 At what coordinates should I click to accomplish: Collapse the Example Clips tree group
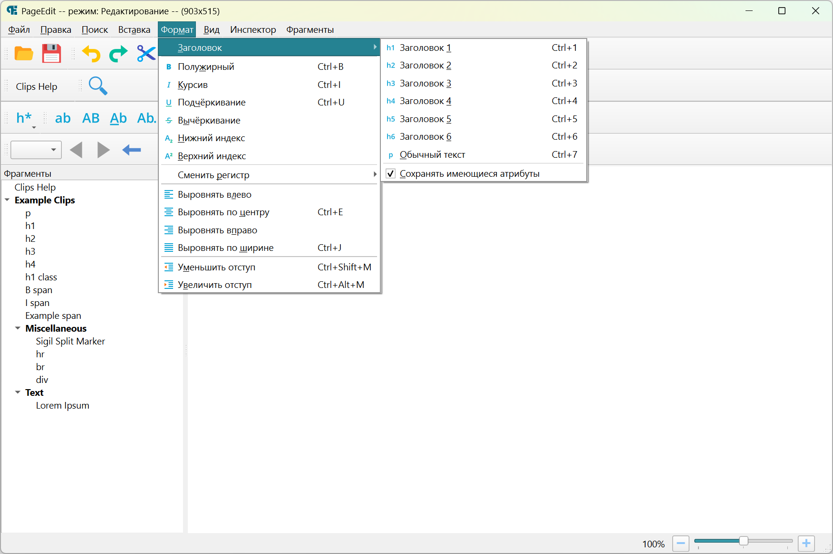(x=7, y=200)
